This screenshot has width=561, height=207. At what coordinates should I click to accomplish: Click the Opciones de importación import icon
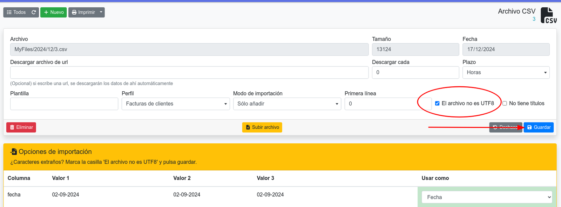pyautogui.click(x=14, y=152)
